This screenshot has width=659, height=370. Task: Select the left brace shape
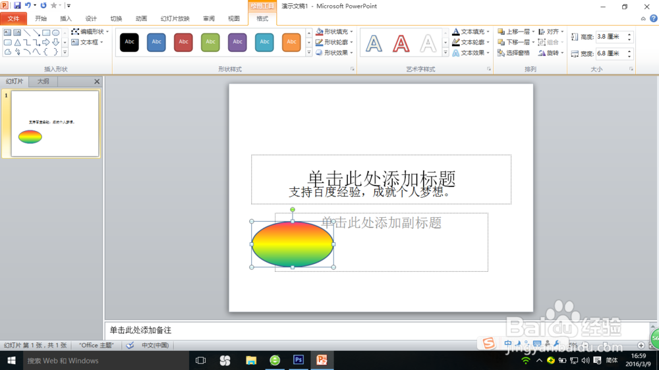click(46, 52)
